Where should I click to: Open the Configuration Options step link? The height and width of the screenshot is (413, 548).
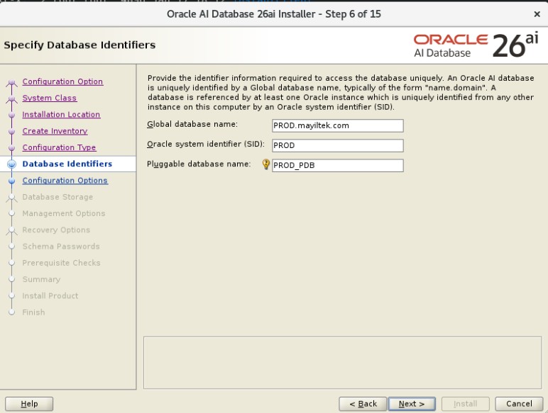65,181
